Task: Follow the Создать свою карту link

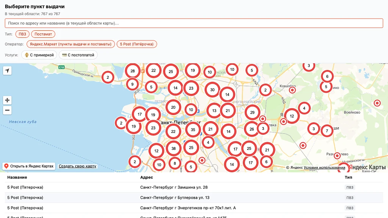Action: click(x=77, y=166)
